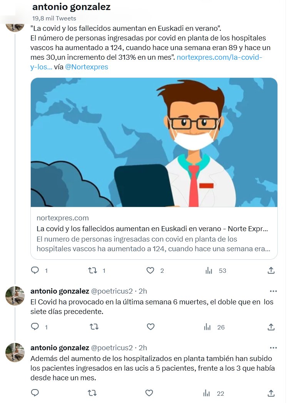Reply to the tweet about 6 muertes

[35, 327]
